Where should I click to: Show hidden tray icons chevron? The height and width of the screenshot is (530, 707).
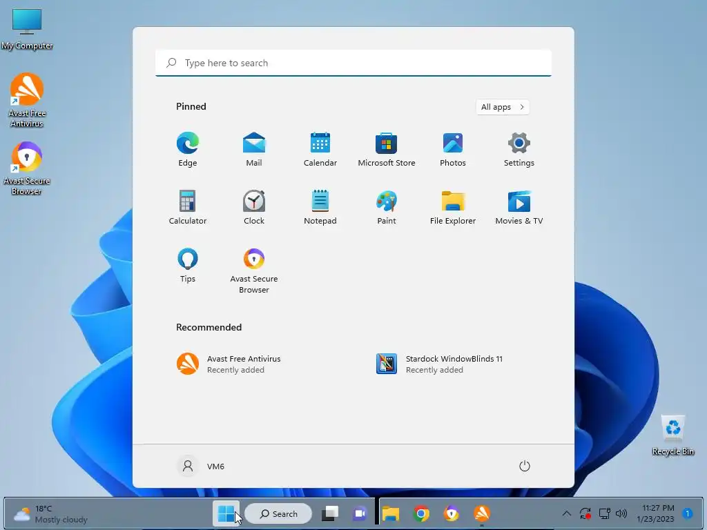(x=567, y=513)
